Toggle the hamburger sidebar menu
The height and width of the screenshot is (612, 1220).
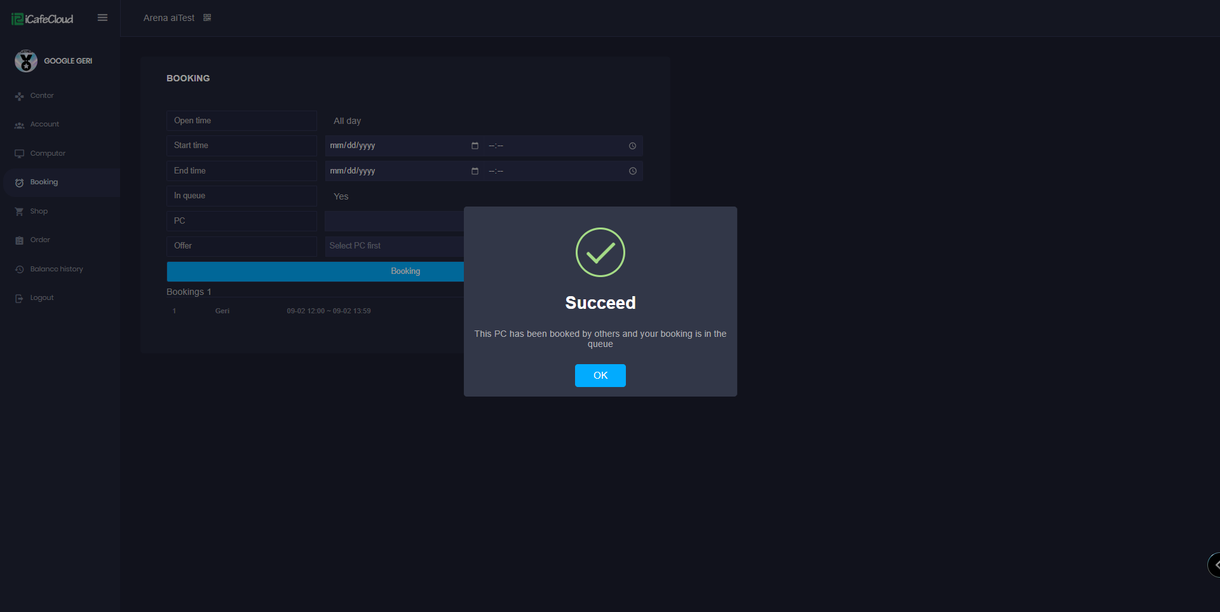pos(102,18)
